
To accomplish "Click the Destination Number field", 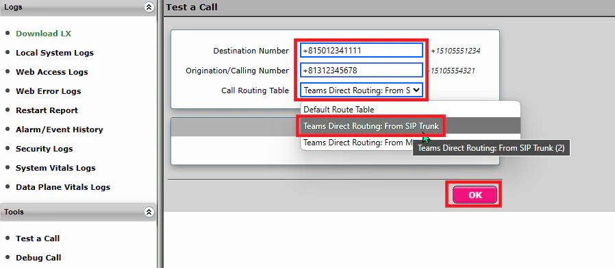I will coord(362,50).
